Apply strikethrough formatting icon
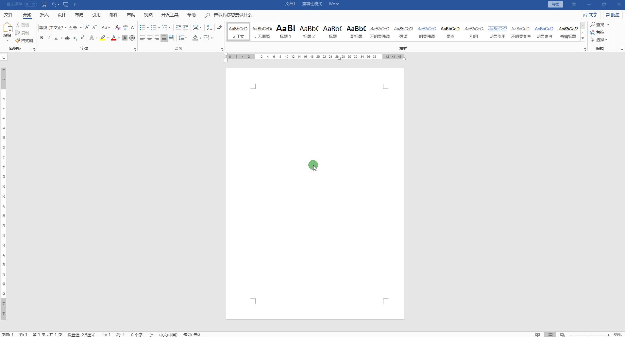 tap(67, 38)
